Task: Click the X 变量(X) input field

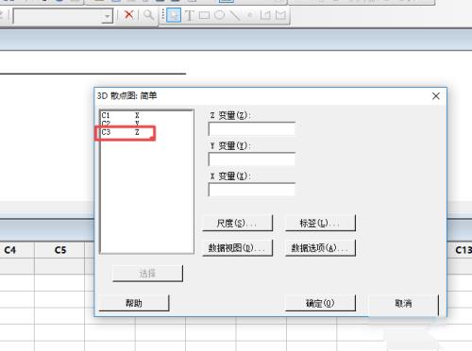Action: coord(252,190)
